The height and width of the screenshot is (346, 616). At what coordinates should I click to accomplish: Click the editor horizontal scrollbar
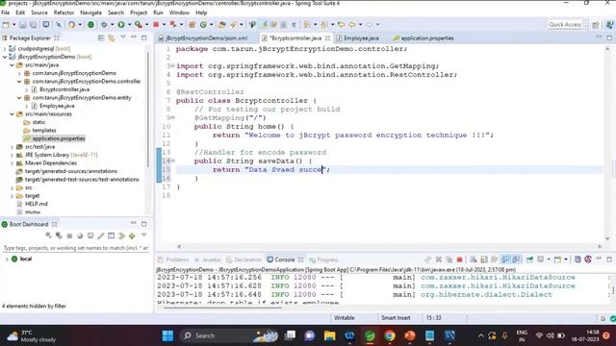pyautogui.click(x=389, y=247)
